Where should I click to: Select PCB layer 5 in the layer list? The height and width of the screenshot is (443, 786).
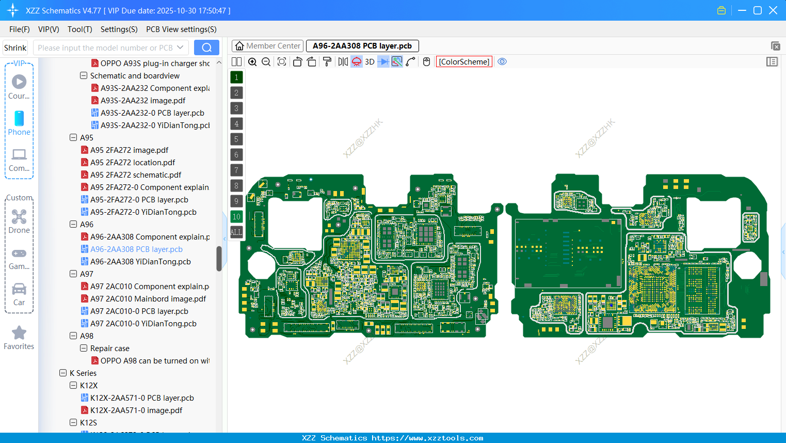(x=236, y=139)
